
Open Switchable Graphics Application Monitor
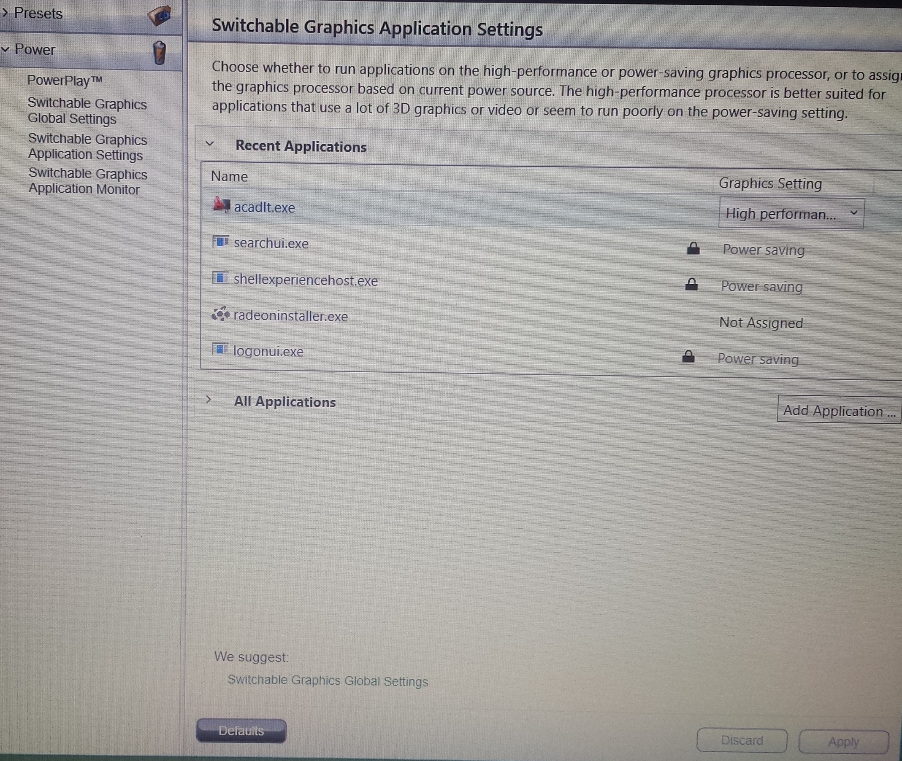(x=88, y=181)
